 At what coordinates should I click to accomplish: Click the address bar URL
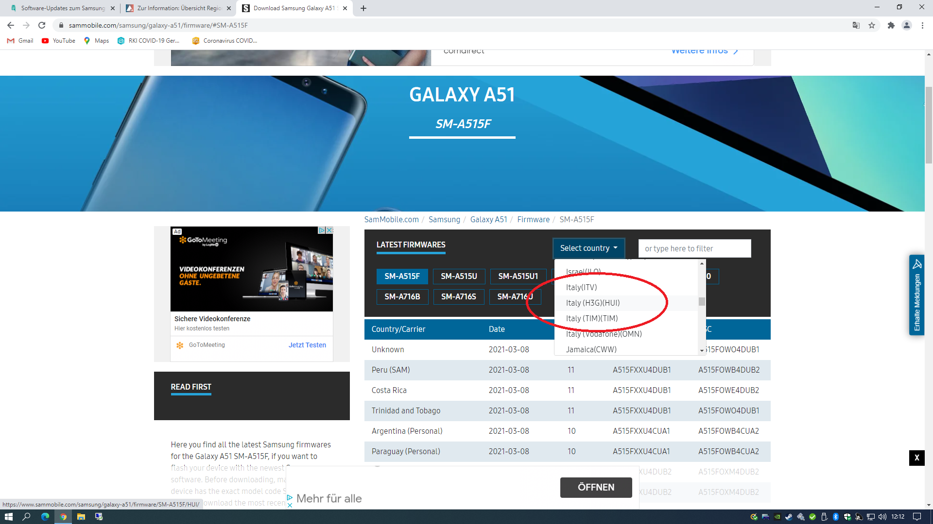tap(158, 25)
